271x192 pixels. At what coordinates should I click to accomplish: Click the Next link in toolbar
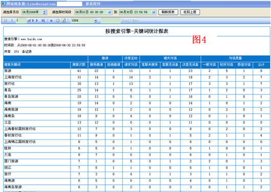pos(135,20)
